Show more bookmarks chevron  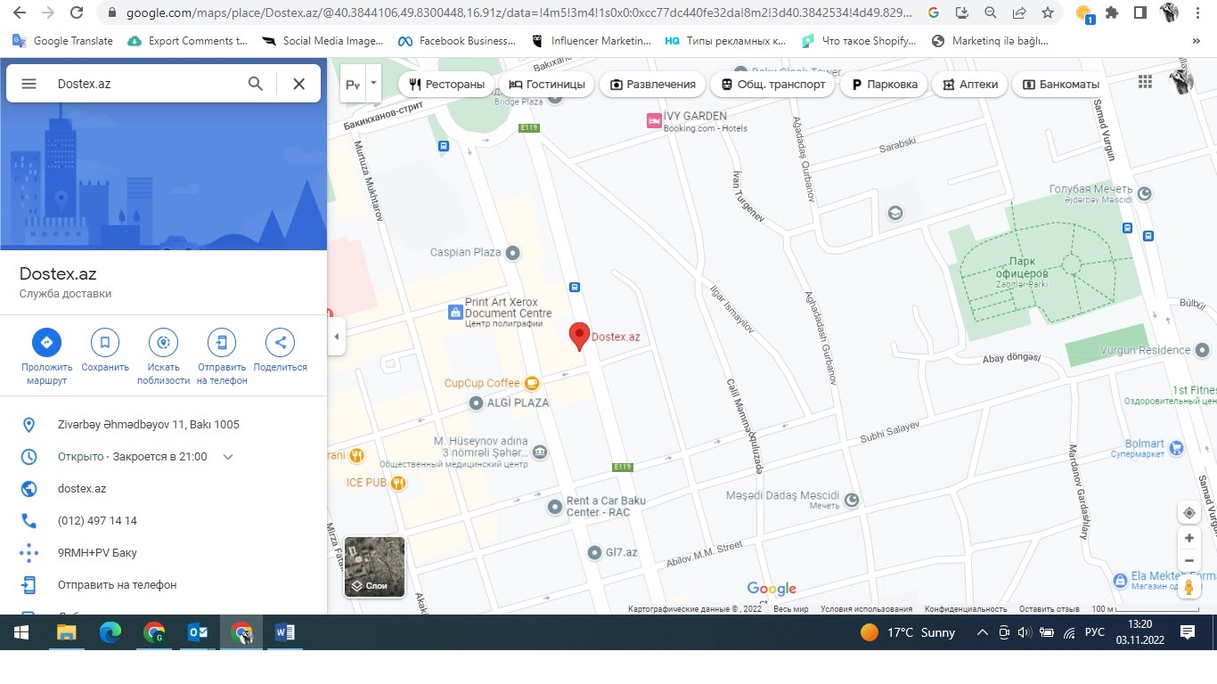click(x=1197, y=41)
